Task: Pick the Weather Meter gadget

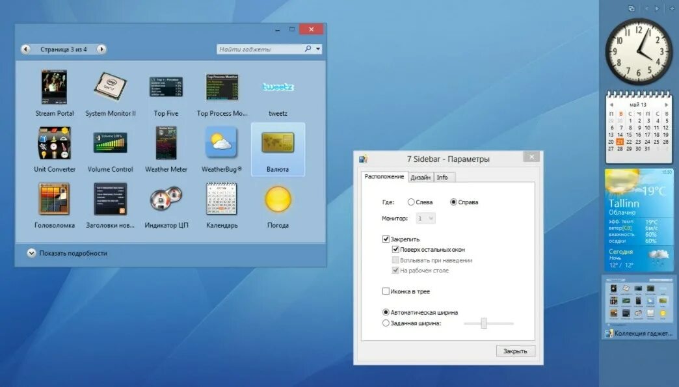Action: click(x=166, y=149)
